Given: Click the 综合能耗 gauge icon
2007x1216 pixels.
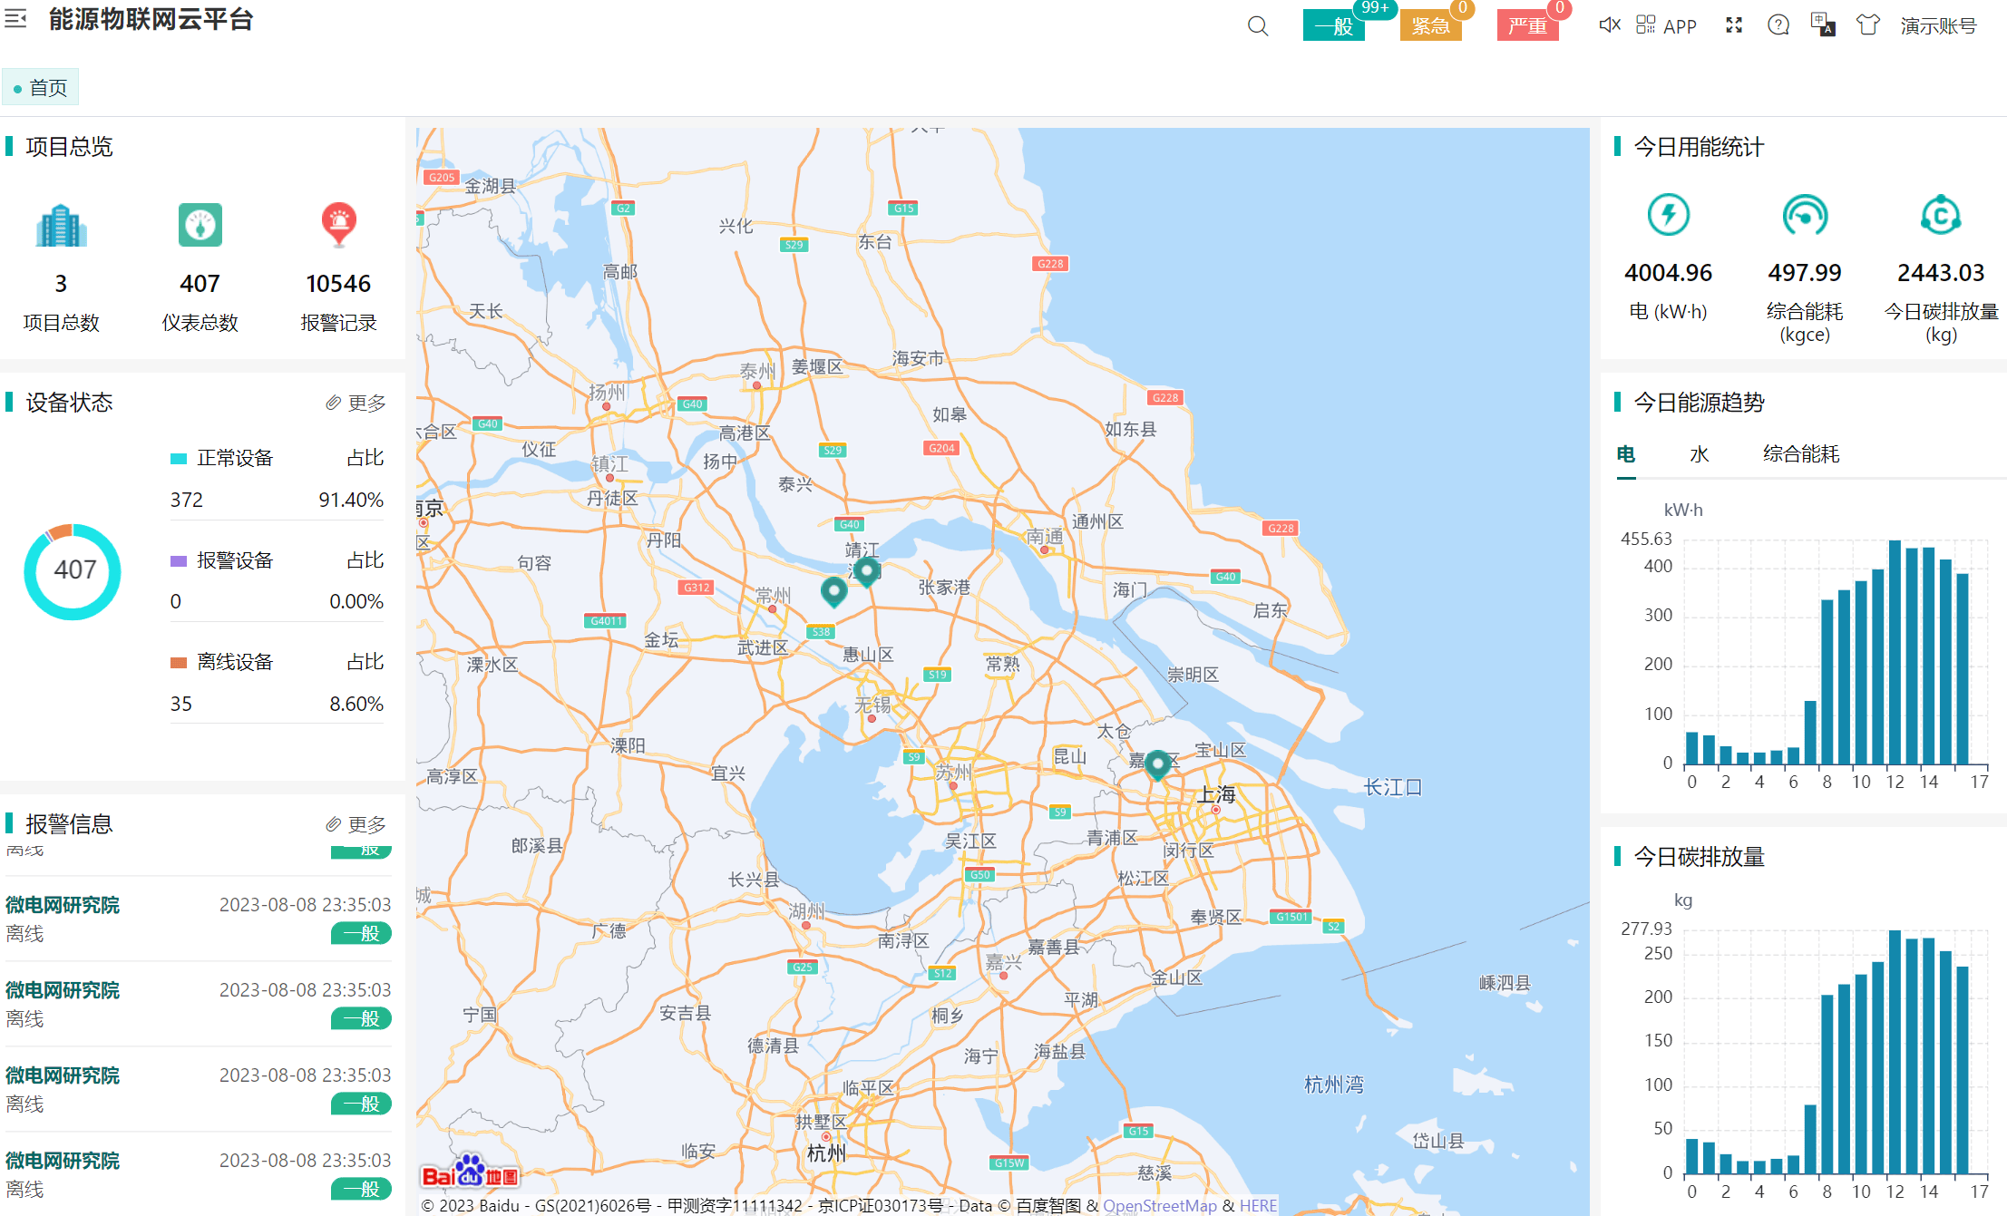Looking at the screenshot, I should click(1805, 215).
